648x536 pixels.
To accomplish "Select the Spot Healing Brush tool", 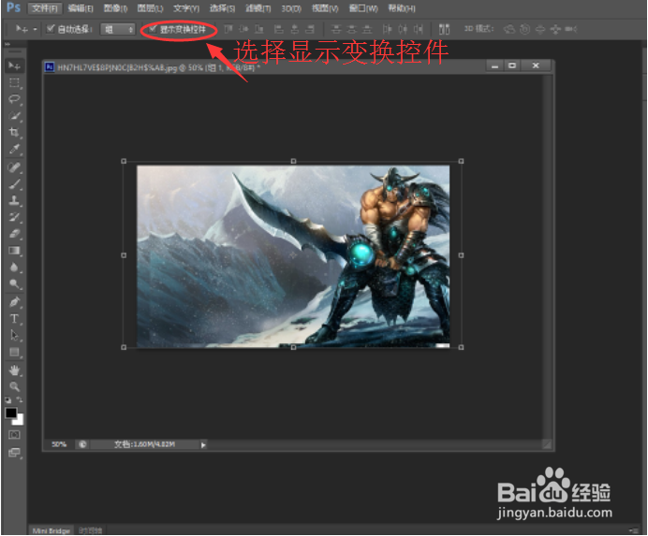I will 14,167.
